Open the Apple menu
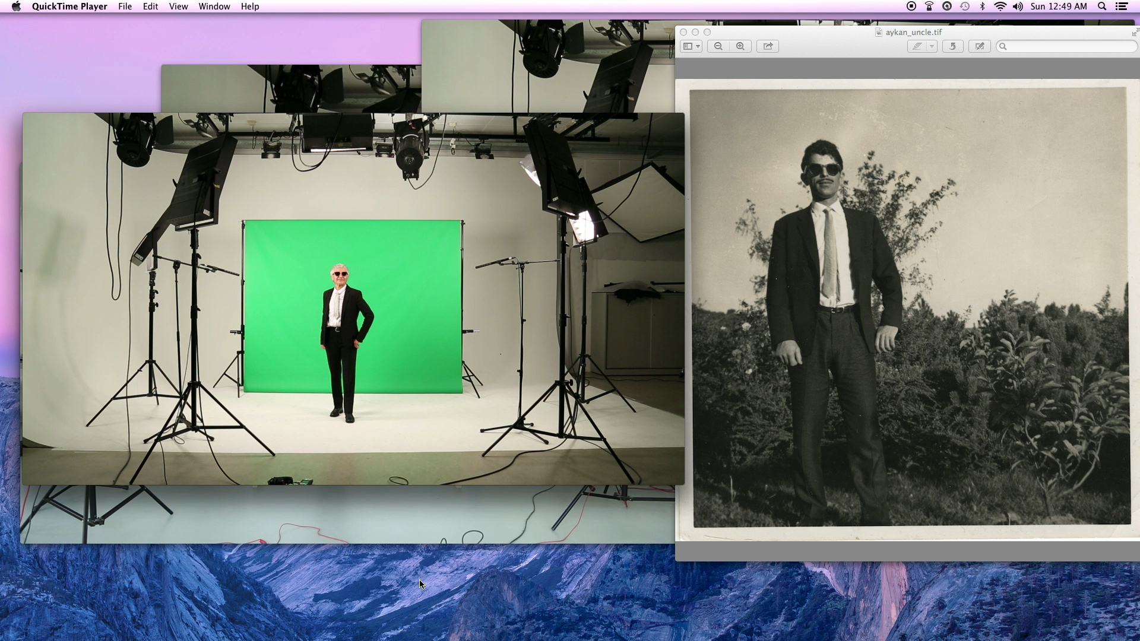The height and width of the screenshot is (641, 1140). [x=16, y=7]
